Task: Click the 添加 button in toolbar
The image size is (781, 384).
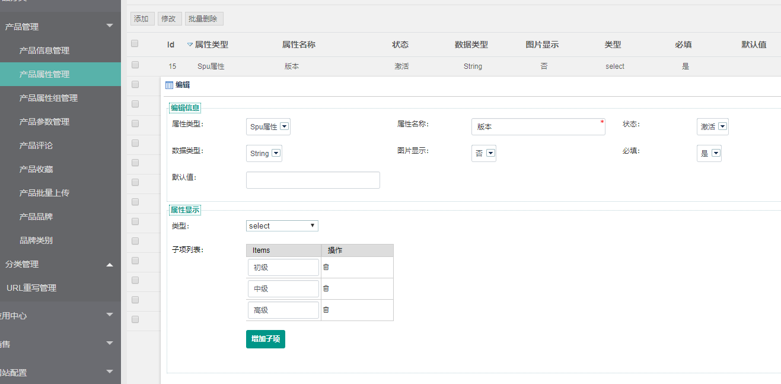Action: tap(142, 19)
